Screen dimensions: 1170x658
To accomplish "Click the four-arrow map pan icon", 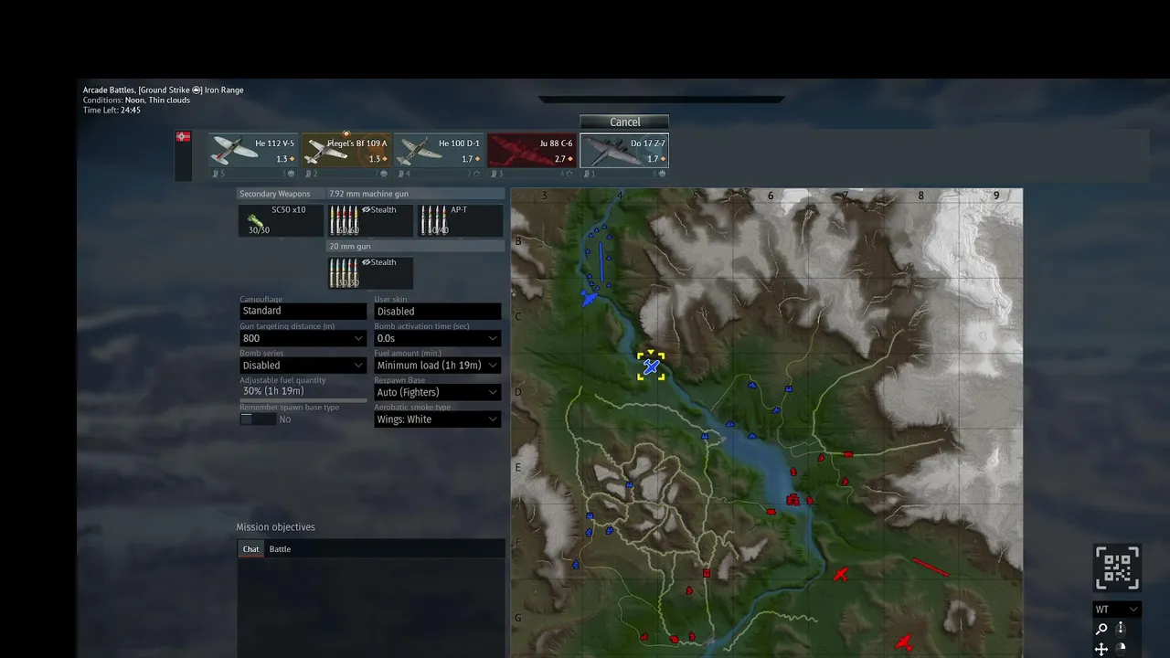I will [1101, 650].
